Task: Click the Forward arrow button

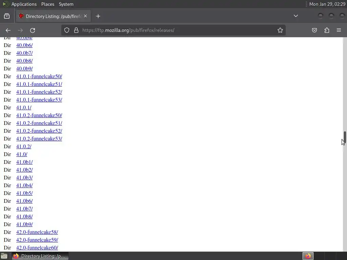Action: coord(20,30)
